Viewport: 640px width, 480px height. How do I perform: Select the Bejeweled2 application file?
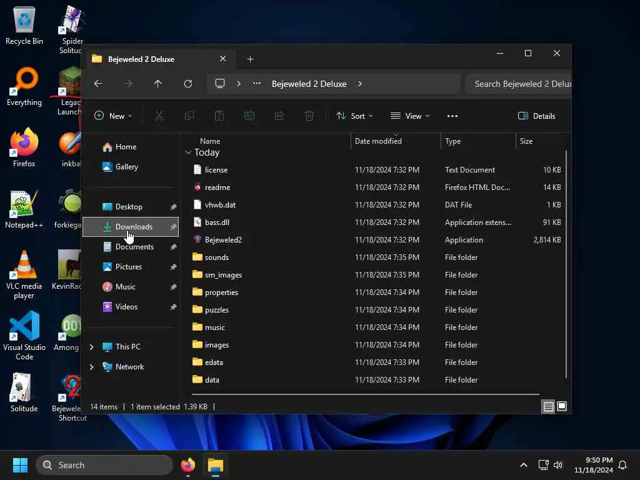(377, 240)
